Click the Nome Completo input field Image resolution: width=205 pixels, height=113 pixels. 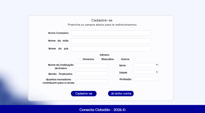tap(111, 33)
